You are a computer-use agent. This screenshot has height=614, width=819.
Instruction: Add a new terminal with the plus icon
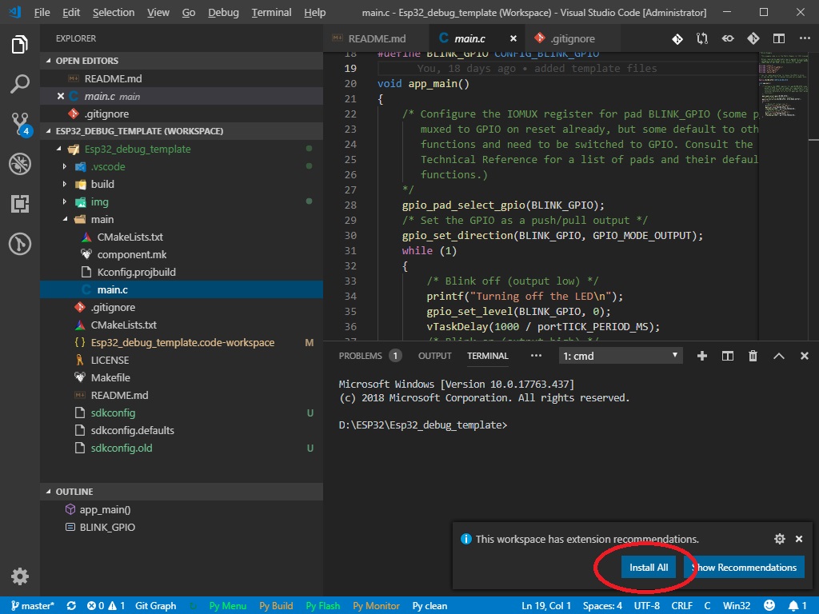coord(702,356)
